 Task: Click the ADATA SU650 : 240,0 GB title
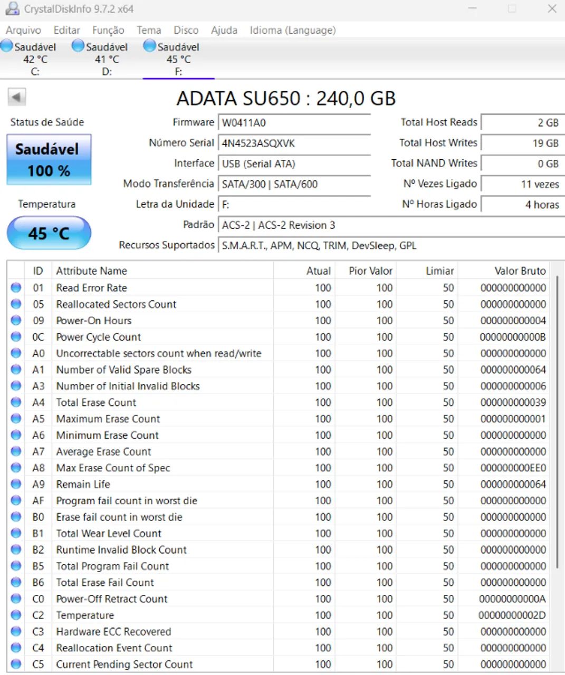coord(286,98)
